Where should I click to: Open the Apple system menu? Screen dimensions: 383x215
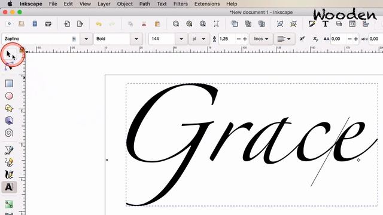coord(10,4)
